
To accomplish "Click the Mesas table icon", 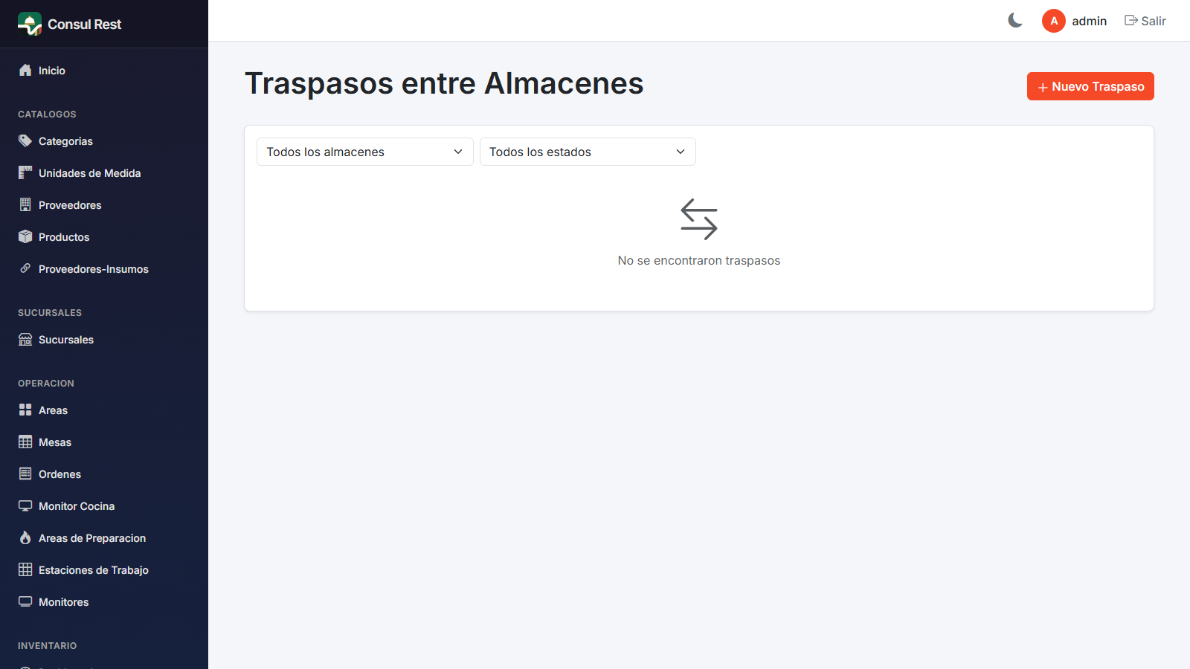I will [x=25, y=442].
